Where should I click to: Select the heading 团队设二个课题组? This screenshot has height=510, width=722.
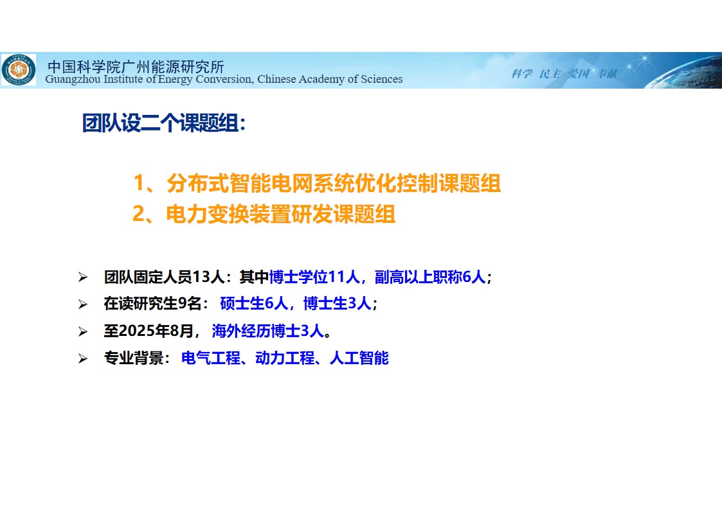click(x=164, y=123)
